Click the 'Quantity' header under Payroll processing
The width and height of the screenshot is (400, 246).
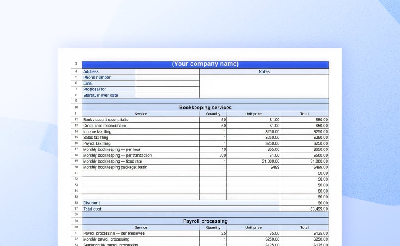[213, 227]
